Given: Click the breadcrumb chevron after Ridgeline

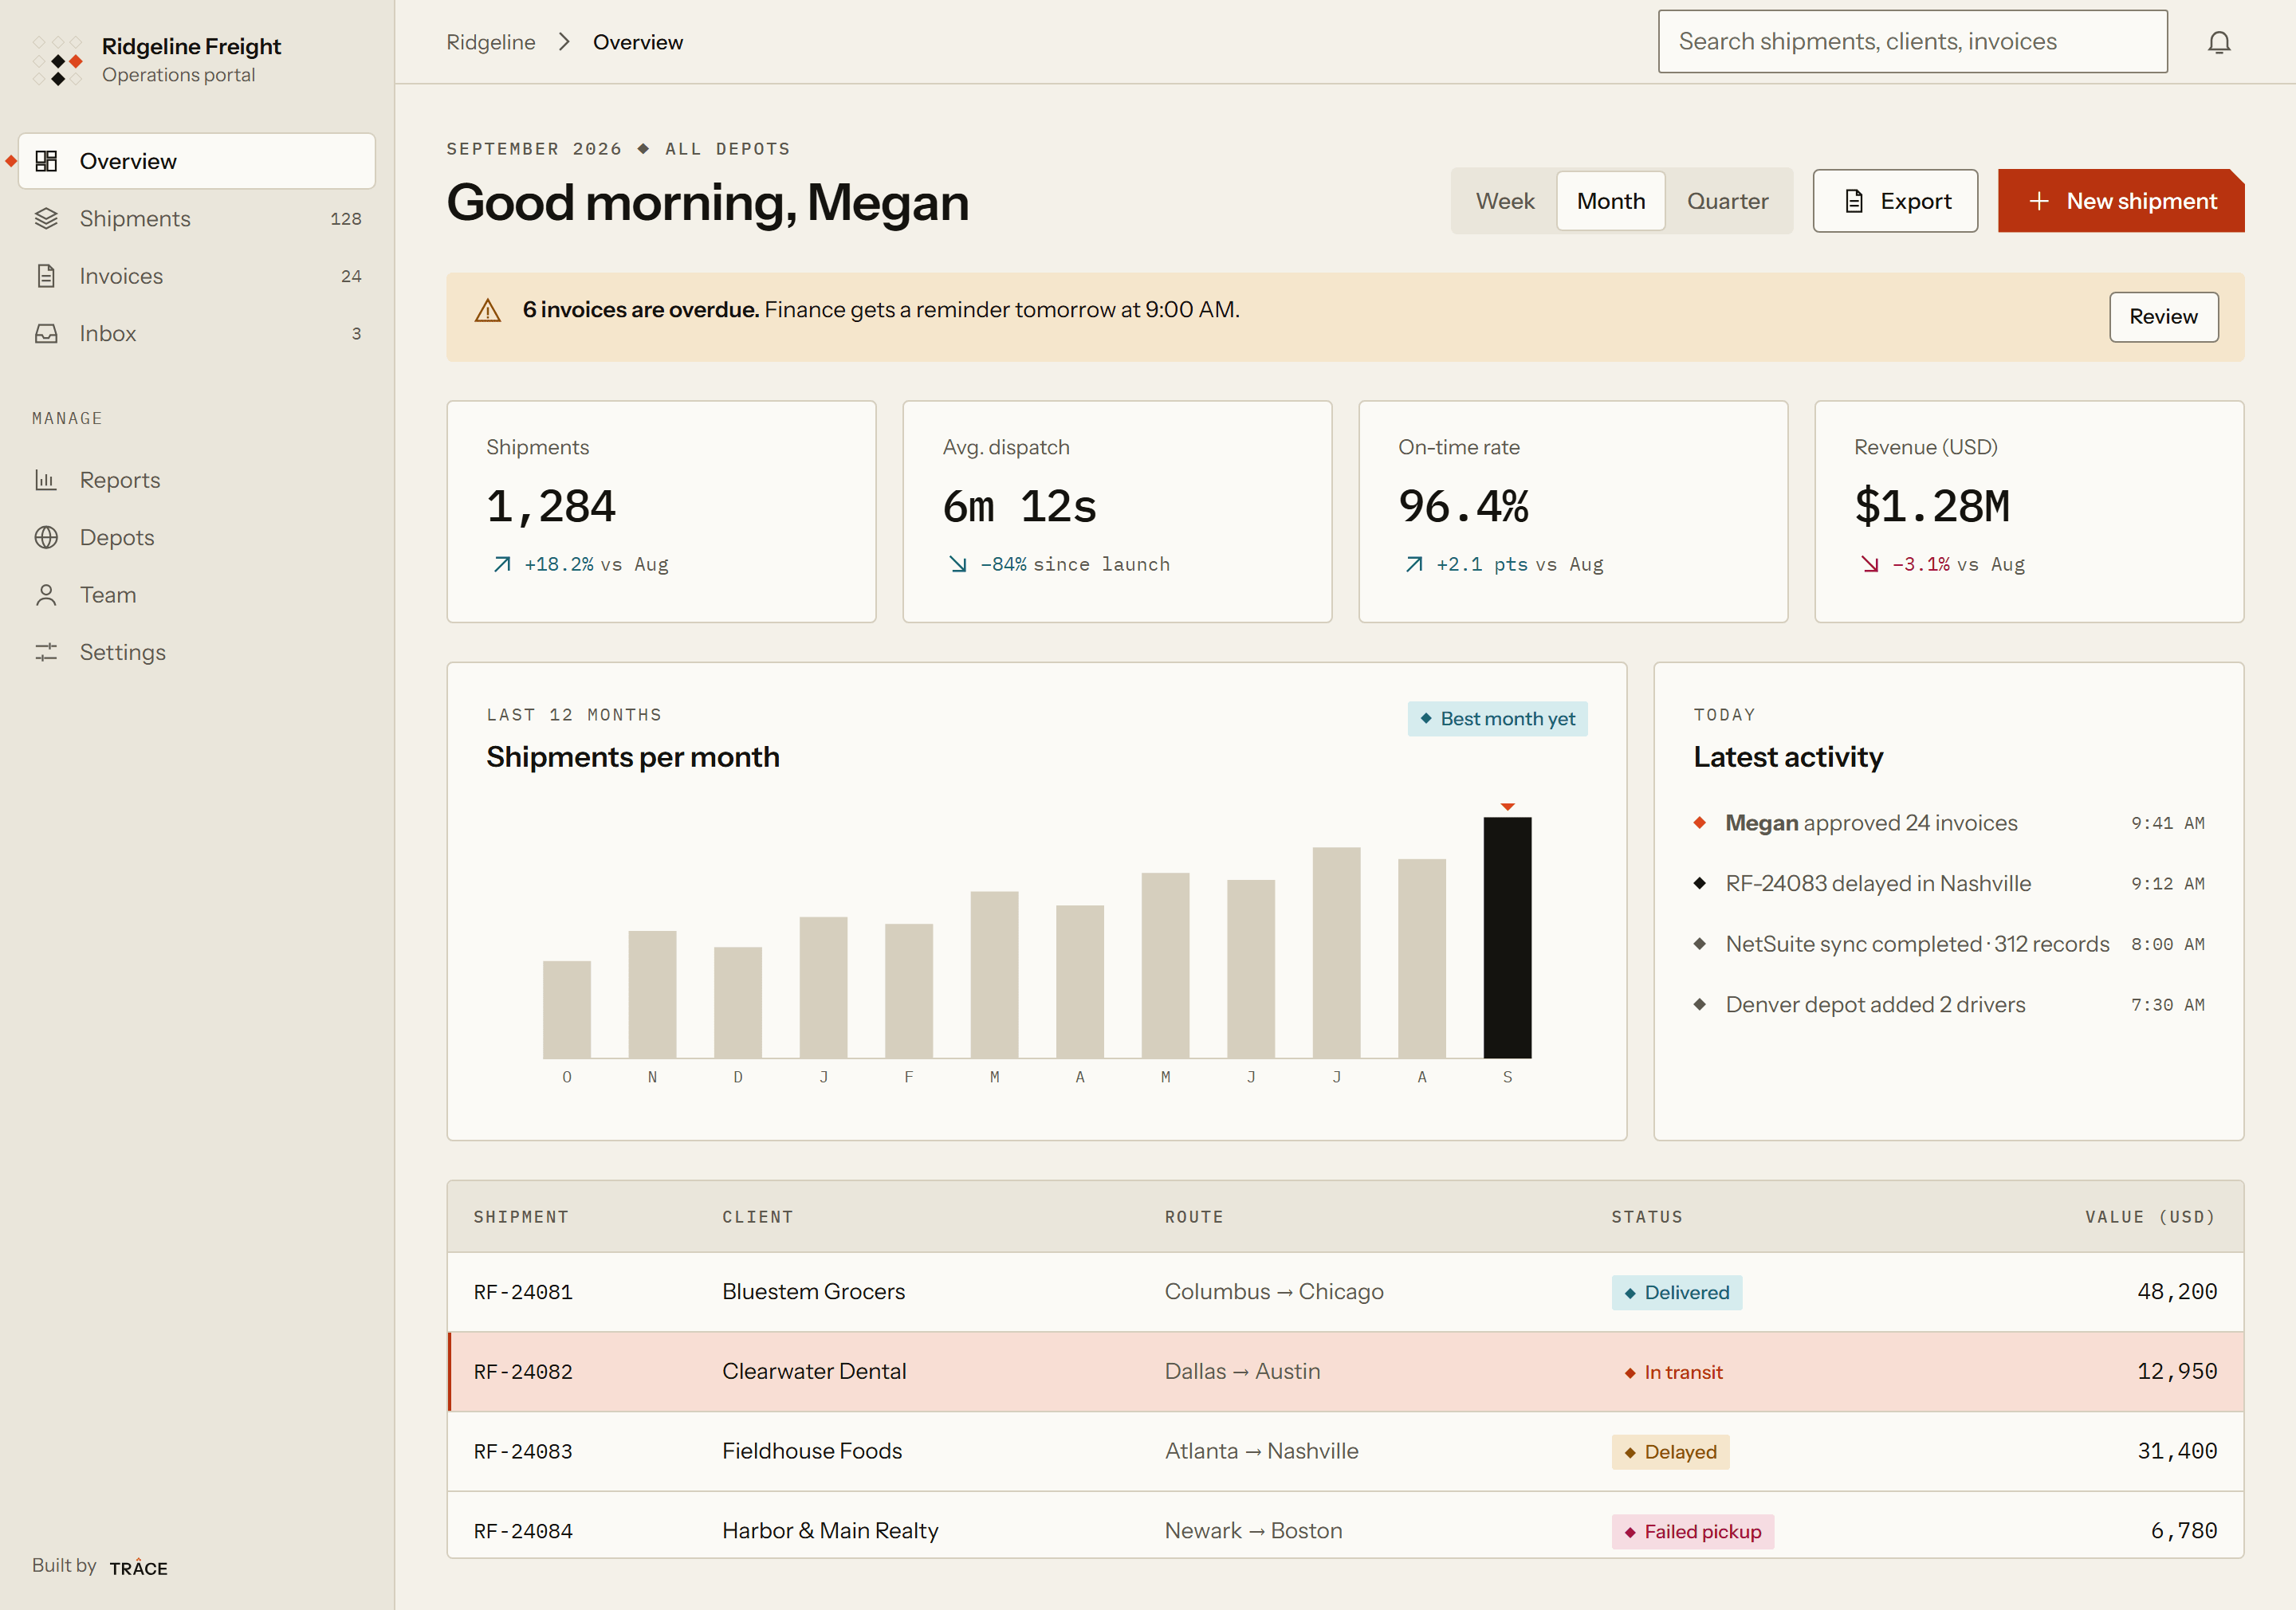Looking at the screenshot, I should [x=564, y=42].
